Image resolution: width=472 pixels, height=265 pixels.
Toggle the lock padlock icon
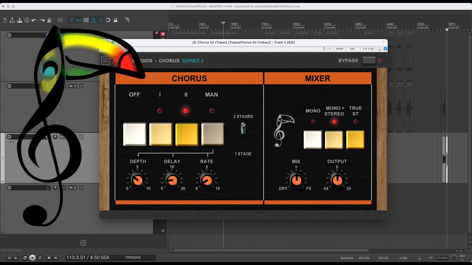(115, 20)
